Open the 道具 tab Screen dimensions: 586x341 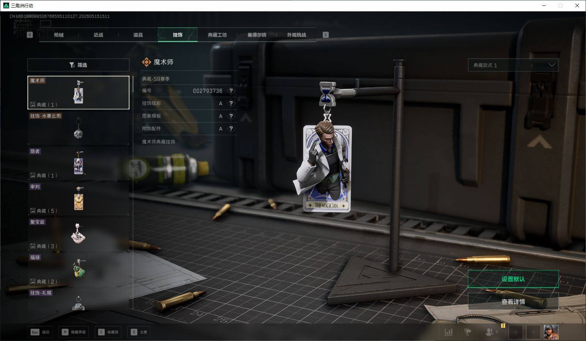(x=138, y=35)
